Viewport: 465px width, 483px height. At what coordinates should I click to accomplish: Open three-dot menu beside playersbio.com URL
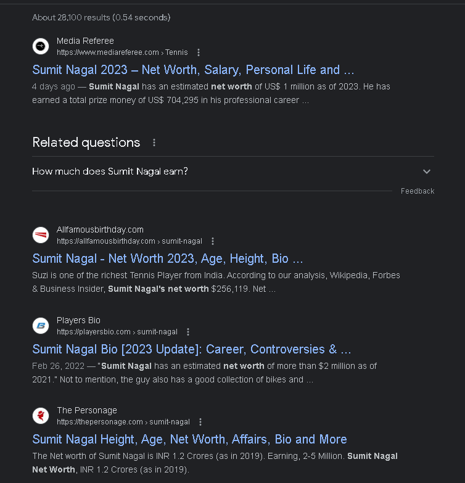tap(188, 332)
